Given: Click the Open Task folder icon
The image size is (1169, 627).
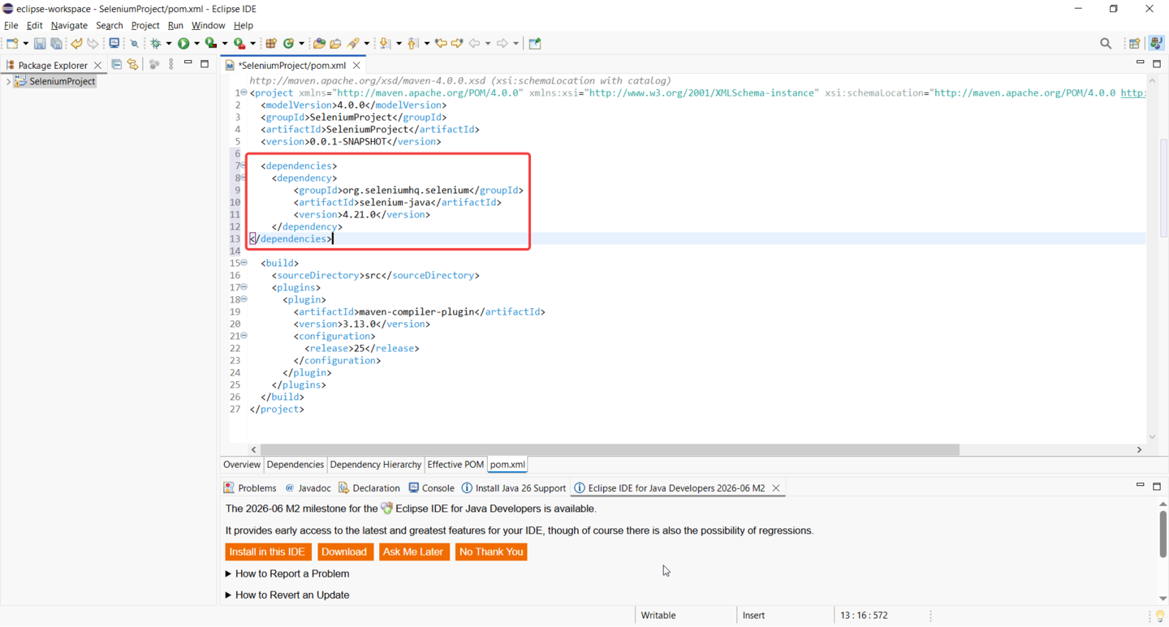Looking at the screenshot, I should (x=335, y=43).
